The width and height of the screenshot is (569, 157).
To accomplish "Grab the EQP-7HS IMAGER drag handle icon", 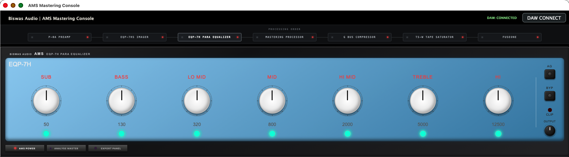I will coord(107,37).
